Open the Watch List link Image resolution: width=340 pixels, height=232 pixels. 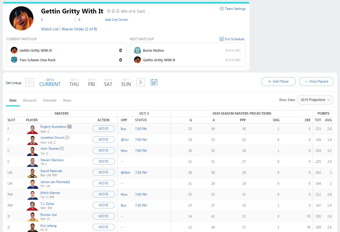[49, 29]
